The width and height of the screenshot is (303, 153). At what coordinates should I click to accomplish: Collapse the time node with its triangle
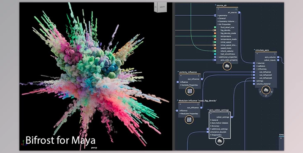[x=281, y=138]
